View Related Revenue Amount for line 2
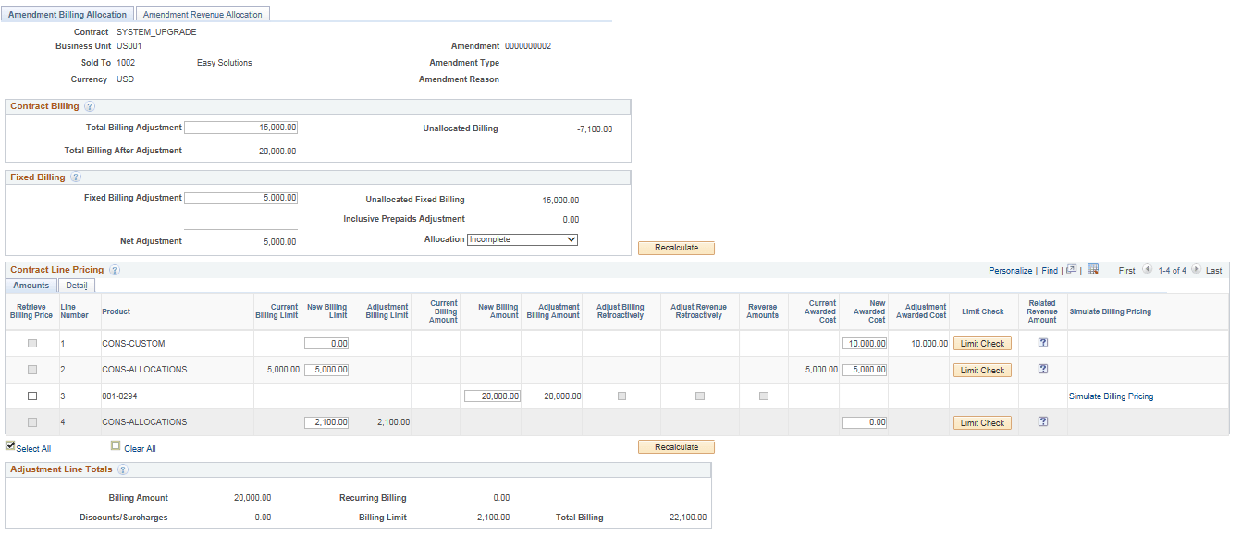1254x536 pixels. coord(1042,369)
